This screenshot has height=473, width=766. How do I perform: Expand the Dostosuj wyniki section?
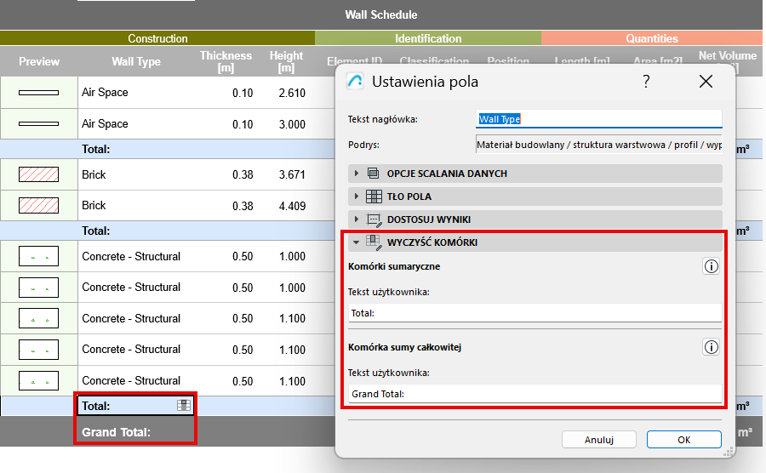pyautogui.click(x=356, y=219)
